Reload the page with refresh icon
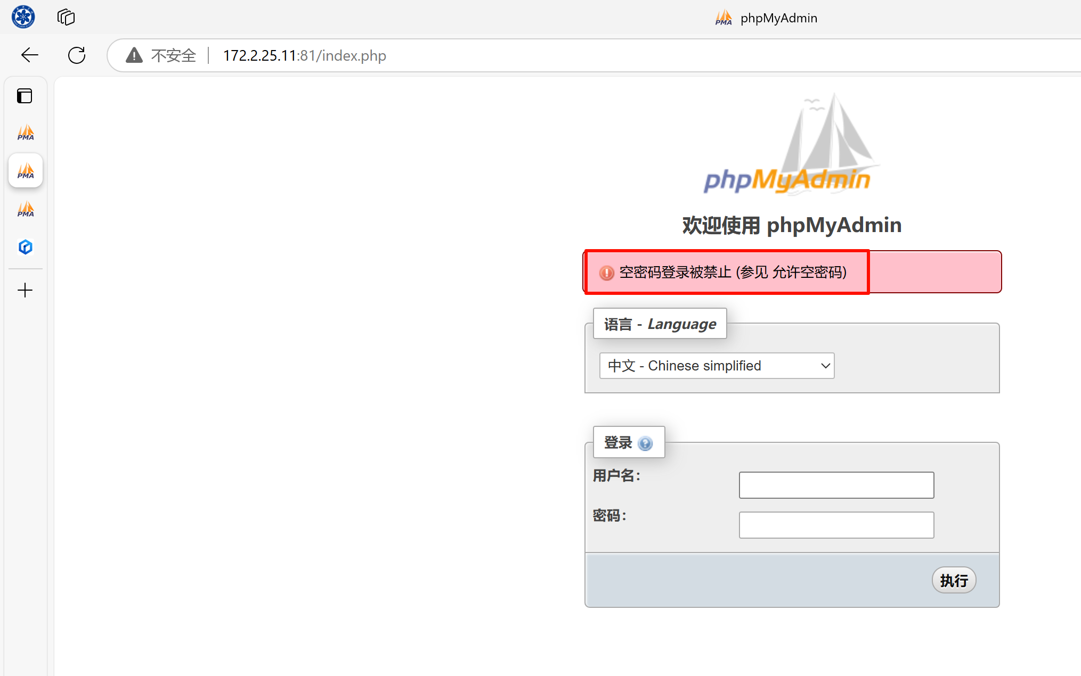The height and width of the screenshot is (676, 1081). (x=77, y=55)
